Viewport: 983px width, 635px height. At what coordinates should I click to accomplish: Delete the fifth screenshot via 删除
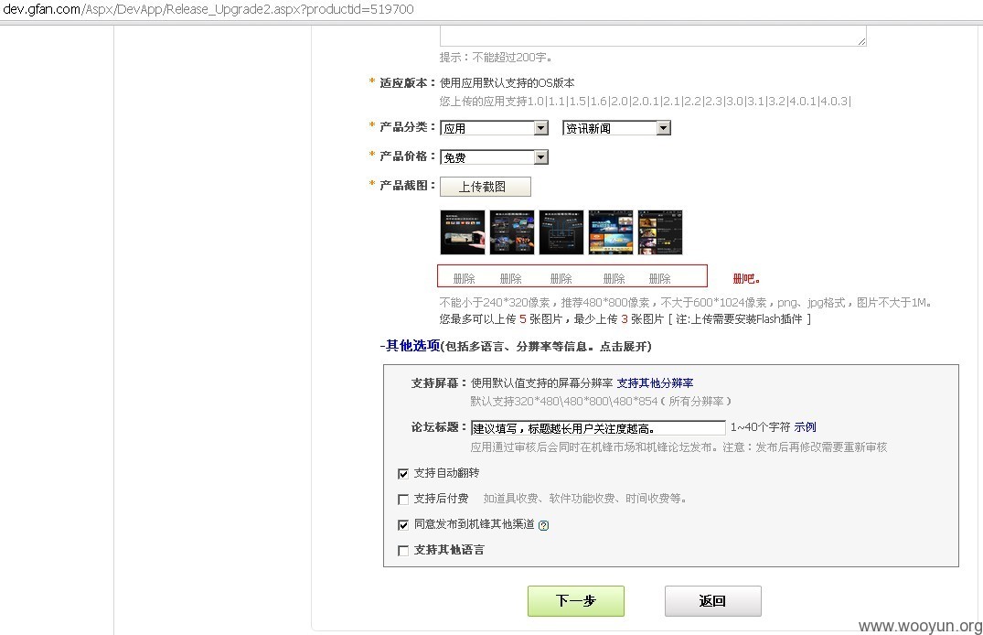659,278
